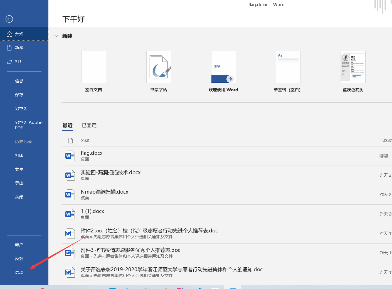Open 历史记录 in the sidebar
Image resolution: width=392 pixels, height=289 pixels.
click(x=23, y=142)
